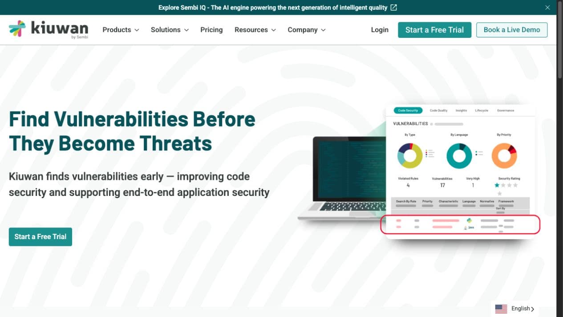
Task: Expand the Solutions menu
Action: pos(170,30)
